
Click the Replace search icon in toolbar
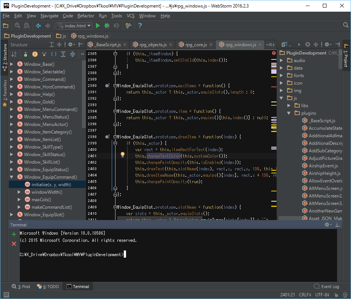(x=27, y=26)
